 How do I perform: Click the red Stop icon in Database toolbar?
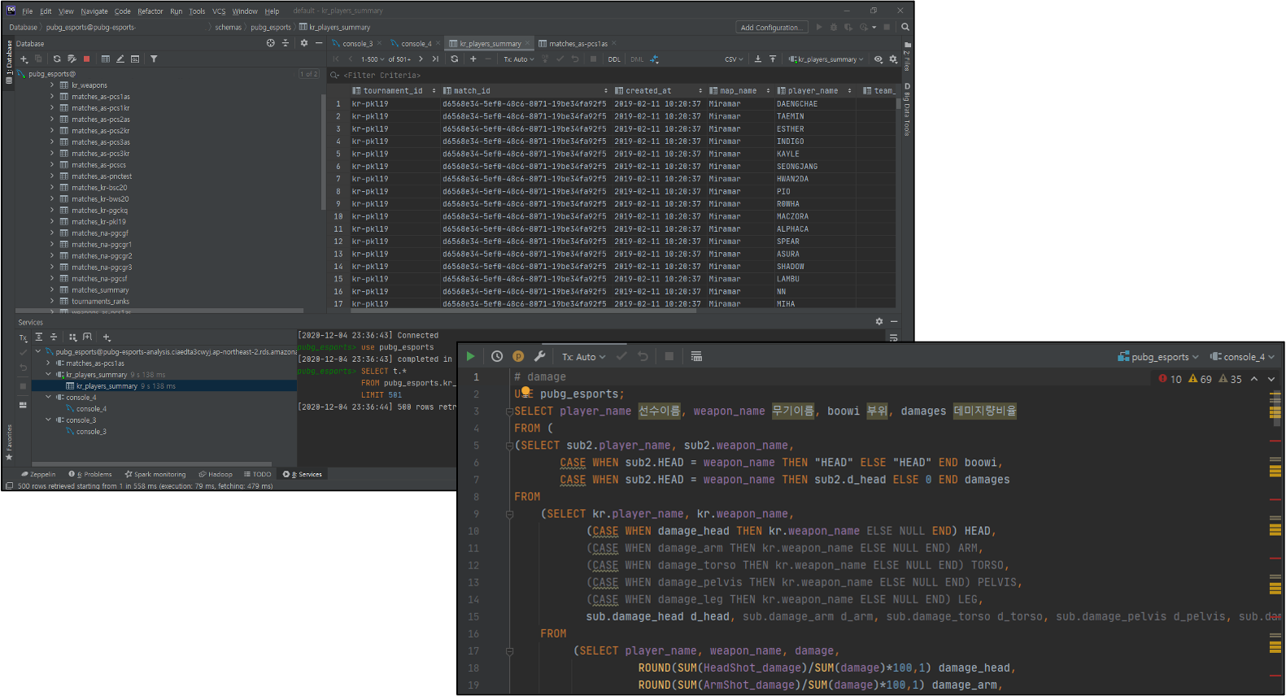pyautogui.click(x=86, y=59)
